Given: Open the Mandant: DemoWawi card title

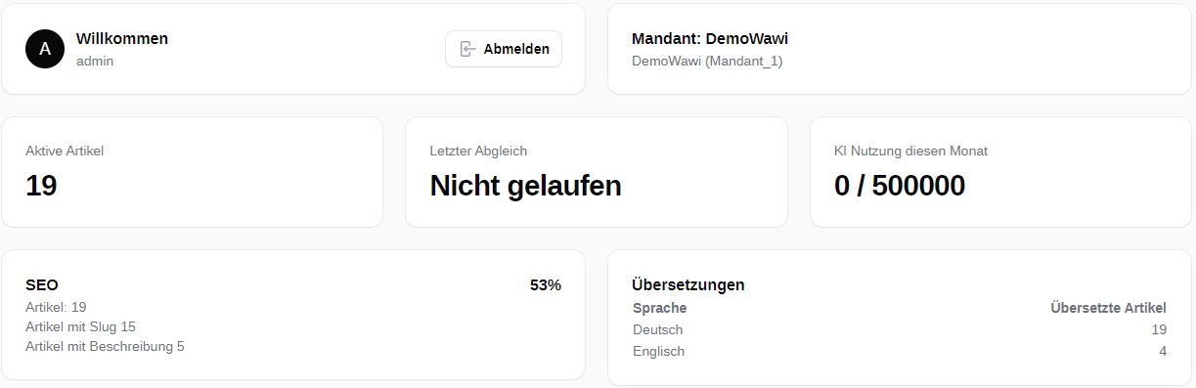Looking at the screenshot, I should tap(710, 39).
